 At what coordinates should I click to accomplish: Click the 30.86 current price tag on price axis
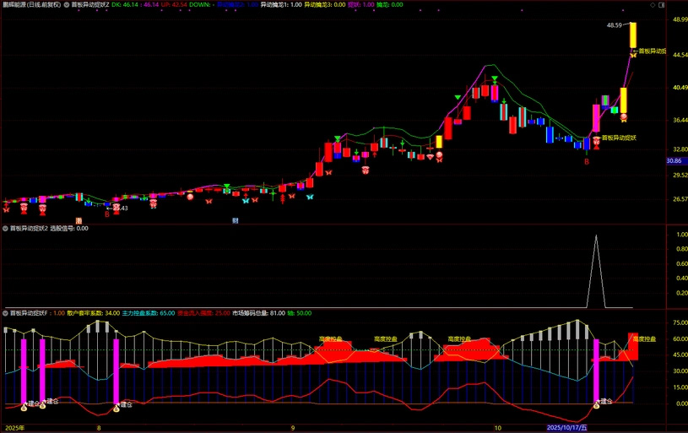(x=674, y=160)
